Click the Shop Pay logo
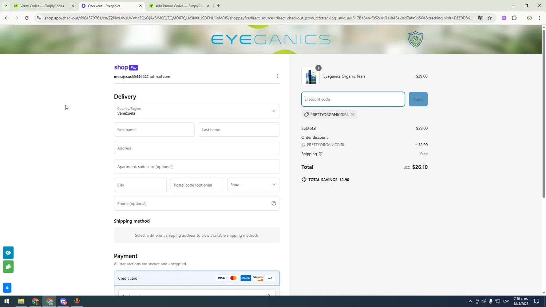The height and width of the screenshot is (307, 546). coord(126,67)
